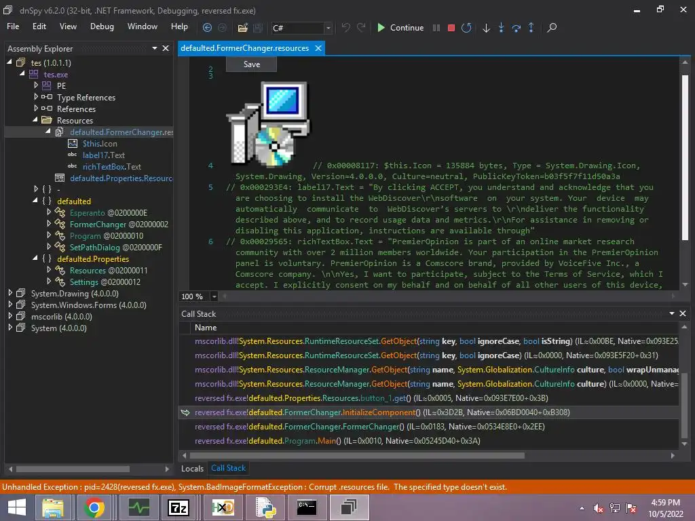Expand mscorlib (4.0.0.0) assembly

10,316
